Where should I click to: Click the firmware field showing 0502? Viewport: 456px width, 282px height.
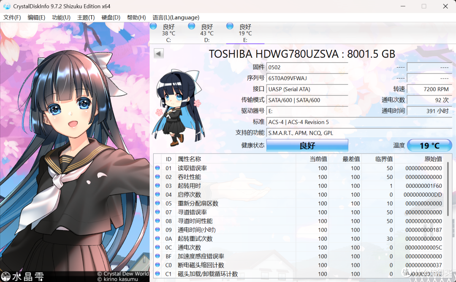click(x=307, y=68)
